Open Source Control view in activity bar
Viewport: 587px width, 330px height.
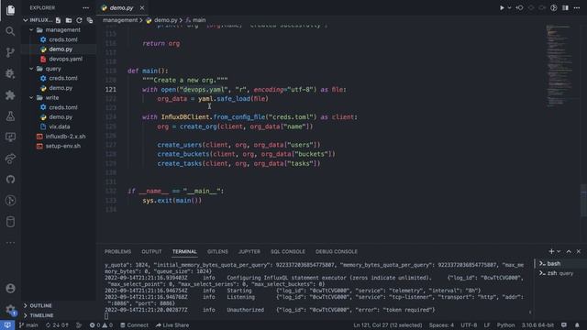pyautogui.click(x=10, y=52)
